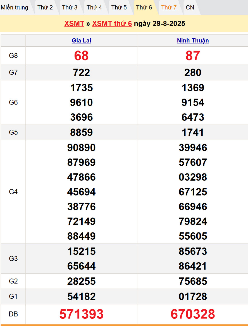This screenshot has height=326, width=248.
Task: Click the G1 row label
Action: click(13, 296)
